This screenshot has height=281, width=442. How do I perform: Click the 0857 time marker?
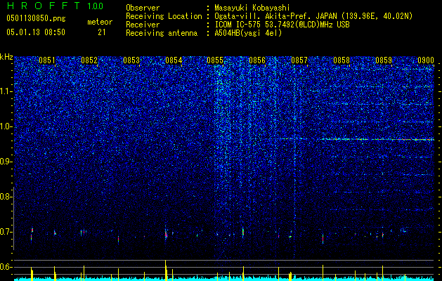click(x=299, y=60)
